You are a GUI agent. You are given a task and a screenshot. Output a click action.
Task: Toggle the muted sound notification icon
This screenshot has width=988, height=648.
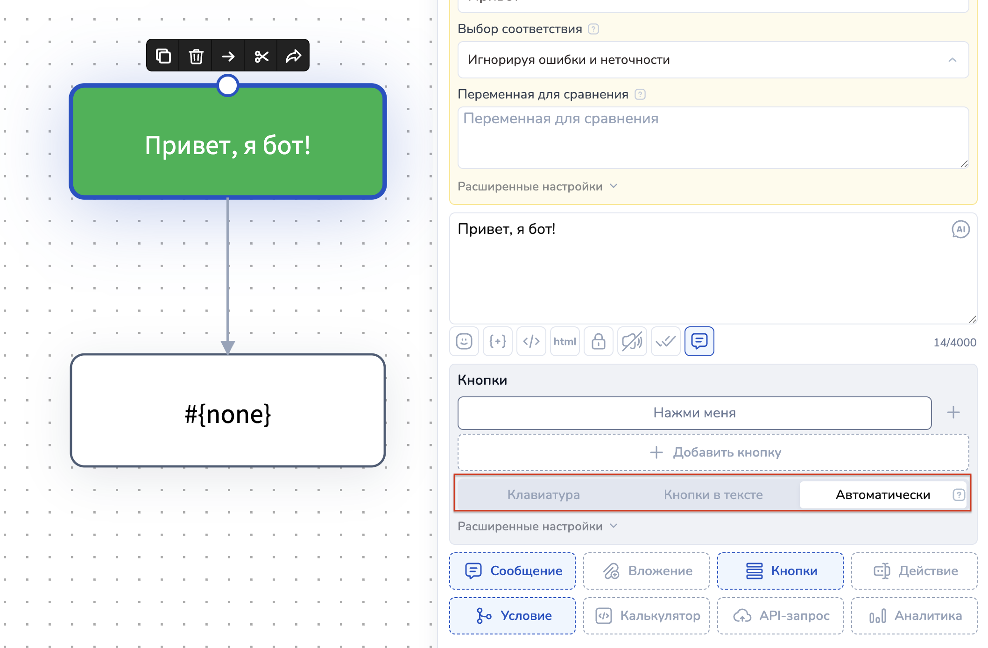pos(632,342)
